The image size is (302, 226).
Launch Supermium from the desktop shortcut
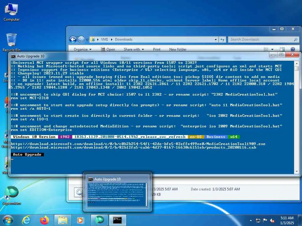point(12,195)
